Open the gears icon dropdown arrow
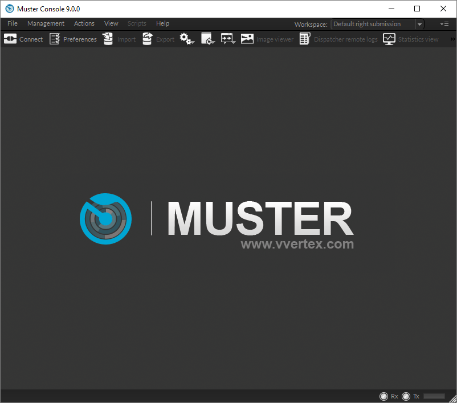 193,42
